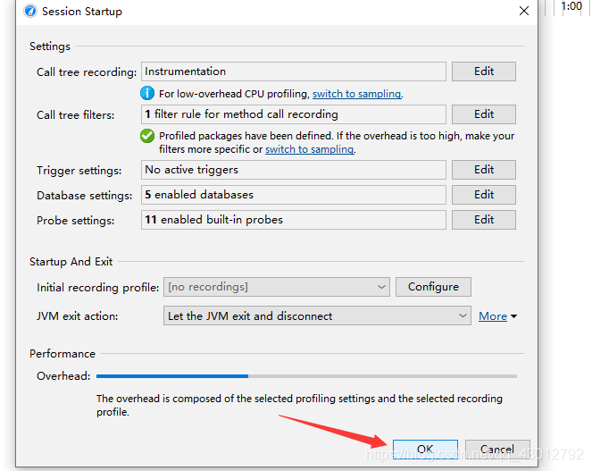The height and width of the screenshot is (471, 592).
Task: Confirm the dialog with OK
Action: 424,449
